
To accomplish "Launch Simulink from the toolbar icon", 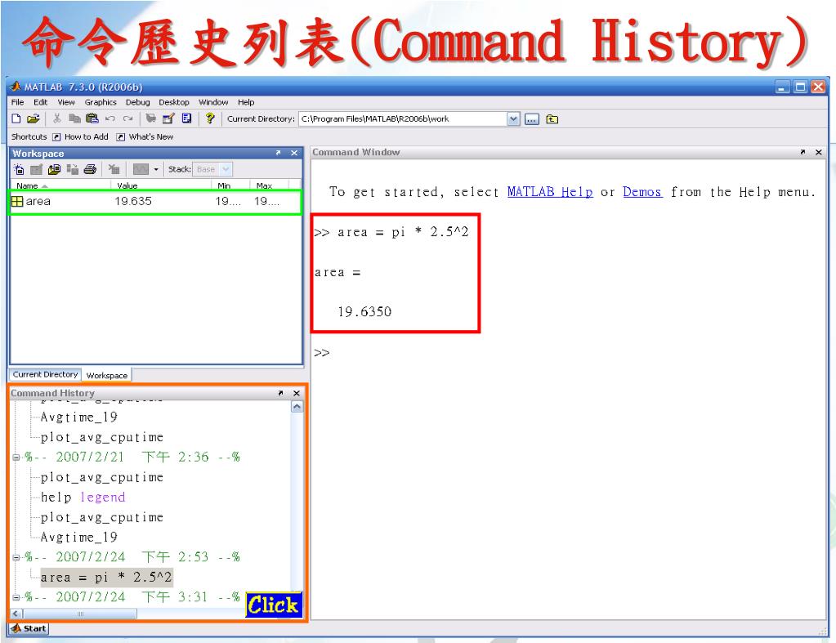I will click(x=151, y=118).
